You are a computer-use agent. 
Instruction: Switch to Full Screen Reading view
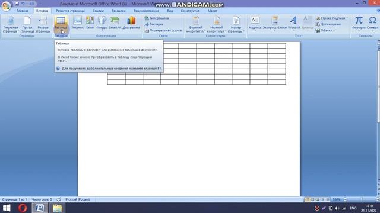312,199
